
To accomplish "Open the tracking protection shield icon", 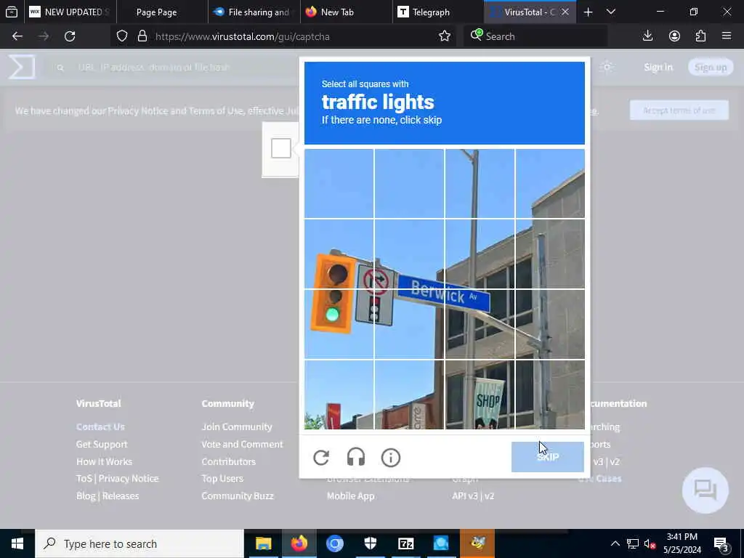I will (122, 36).
